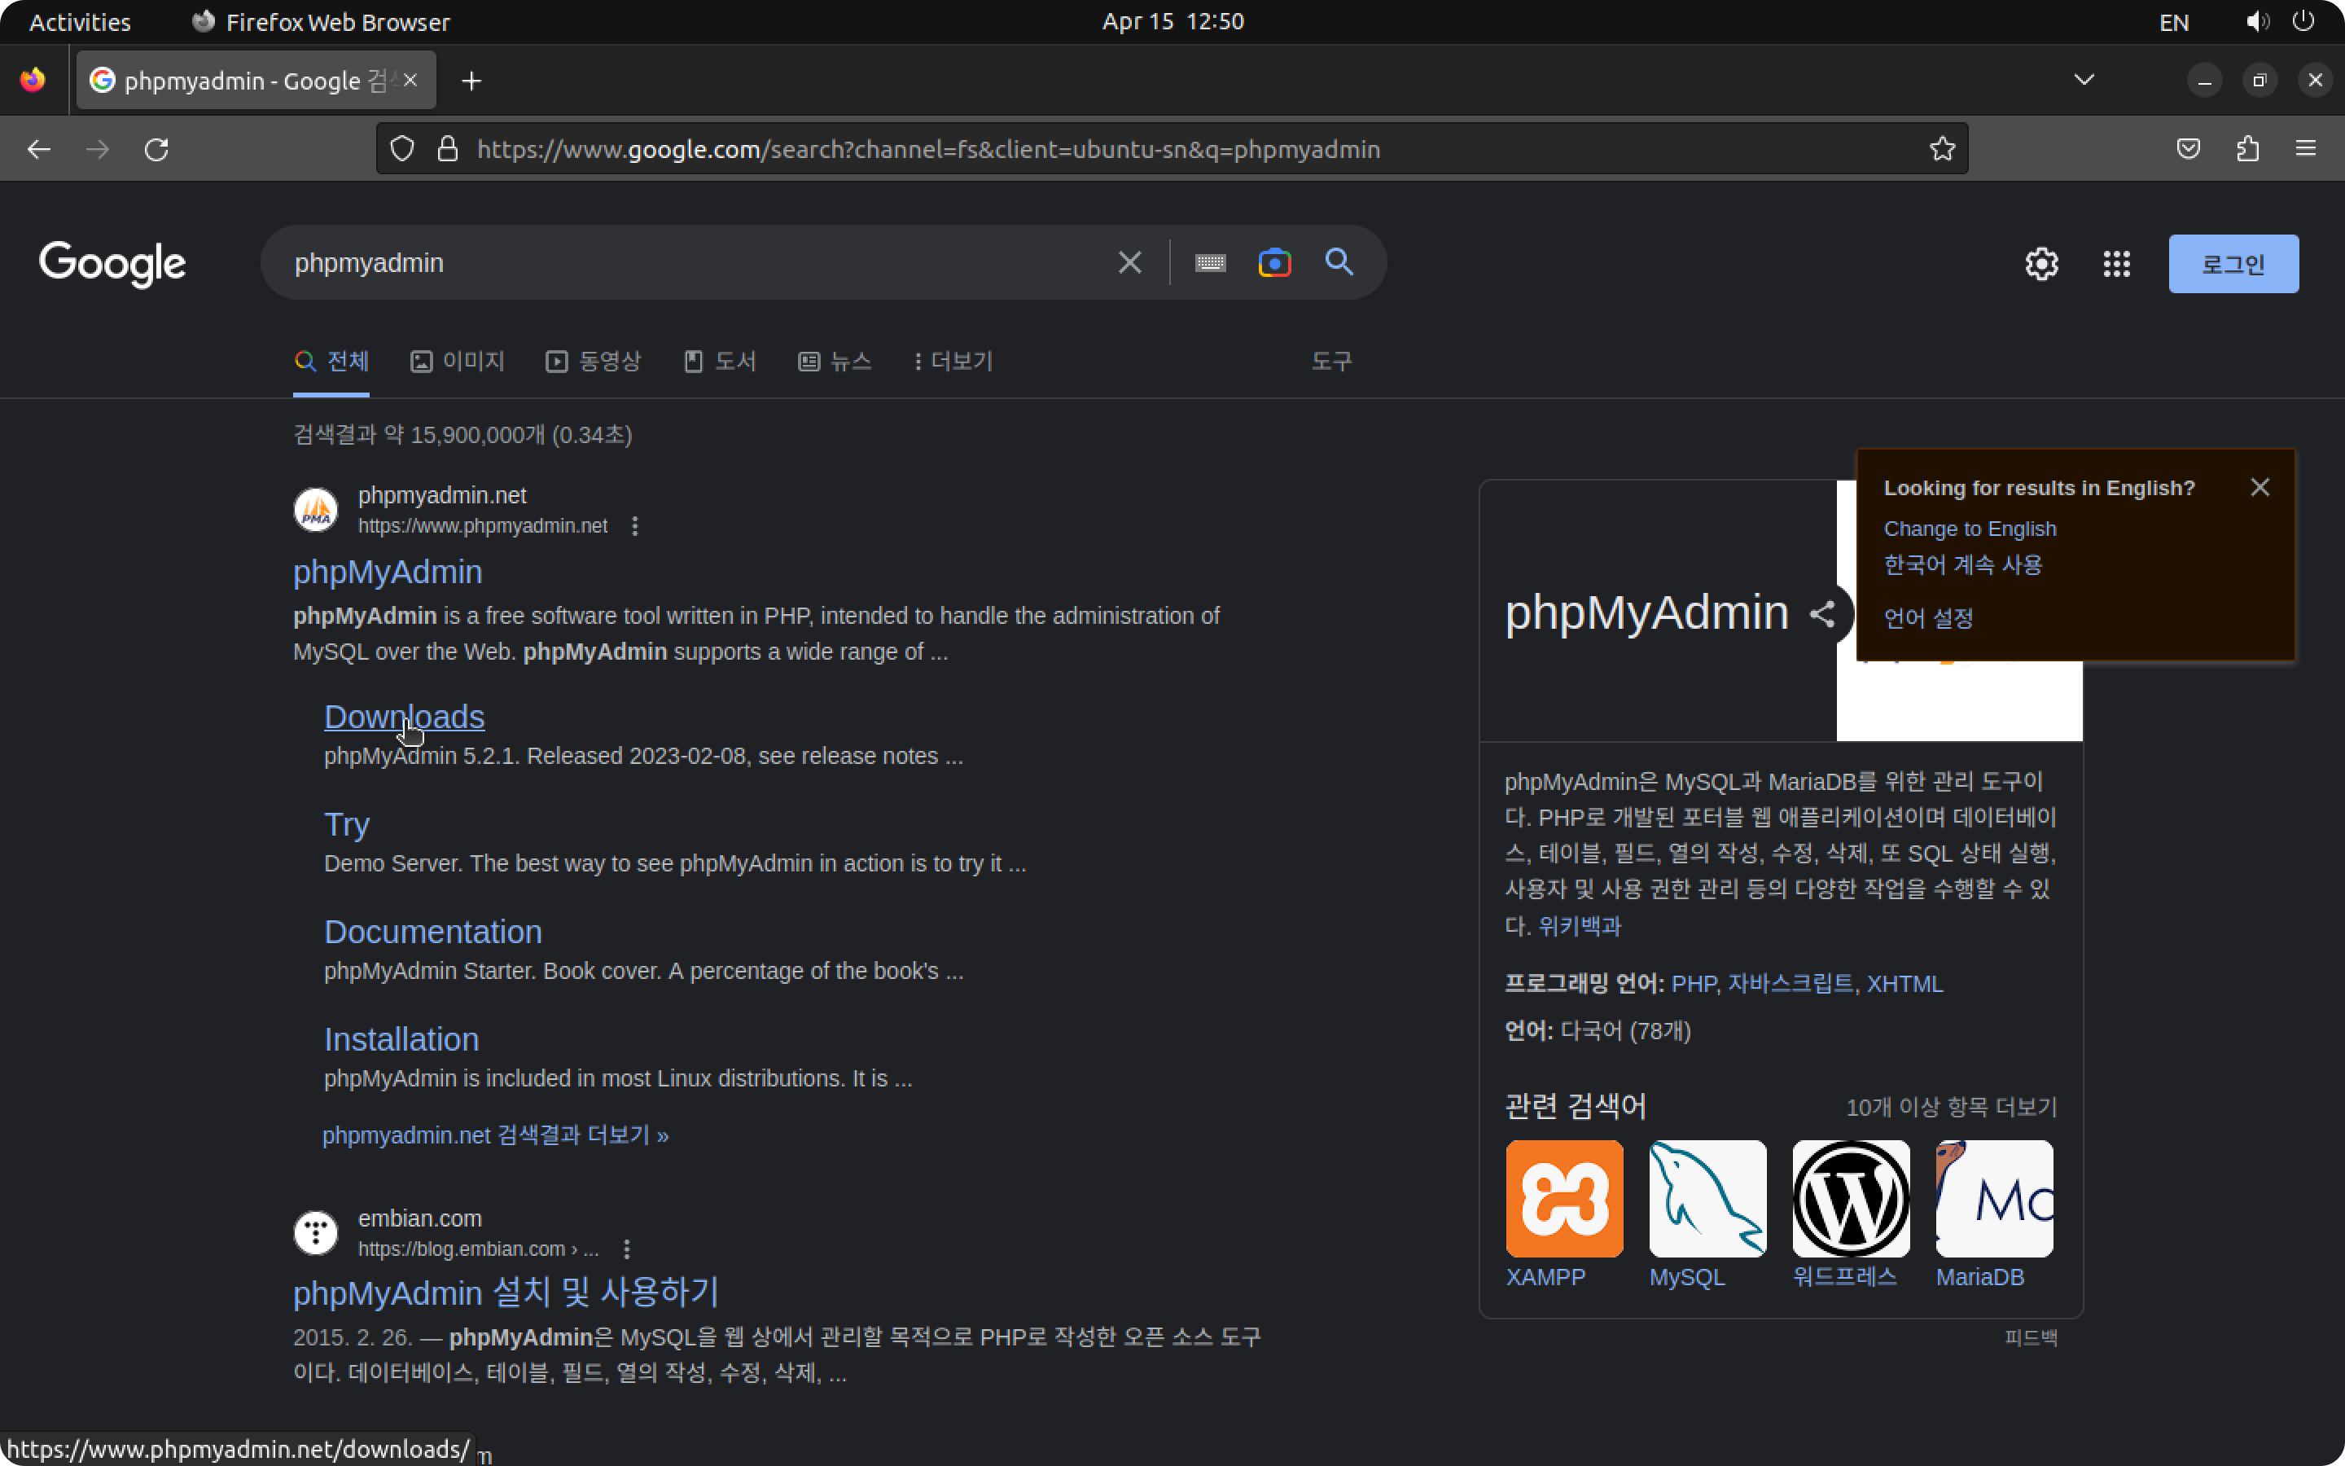Open 언어 설정 language settings
The height and width of the screenshot is (1466, 2345).
1928,617
